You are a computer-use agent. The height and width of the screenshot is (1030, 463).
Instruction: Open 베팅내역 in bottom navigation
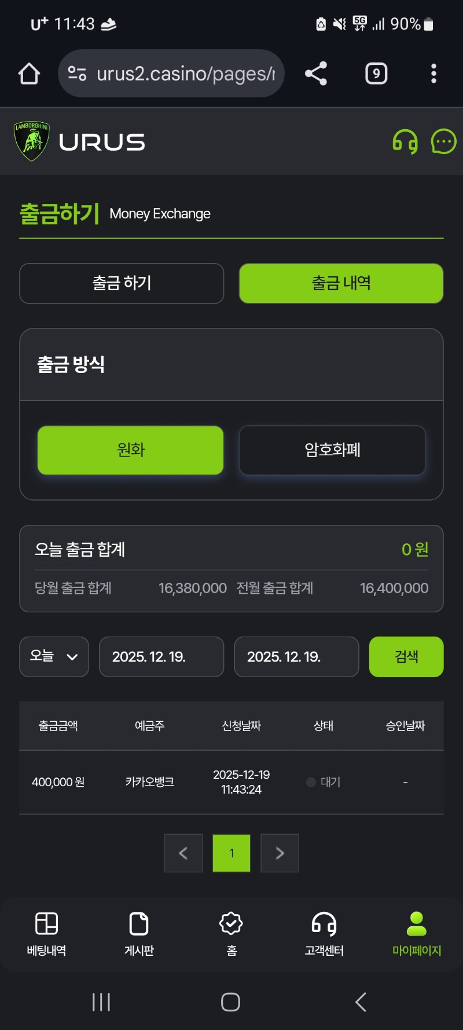point(46,934)
